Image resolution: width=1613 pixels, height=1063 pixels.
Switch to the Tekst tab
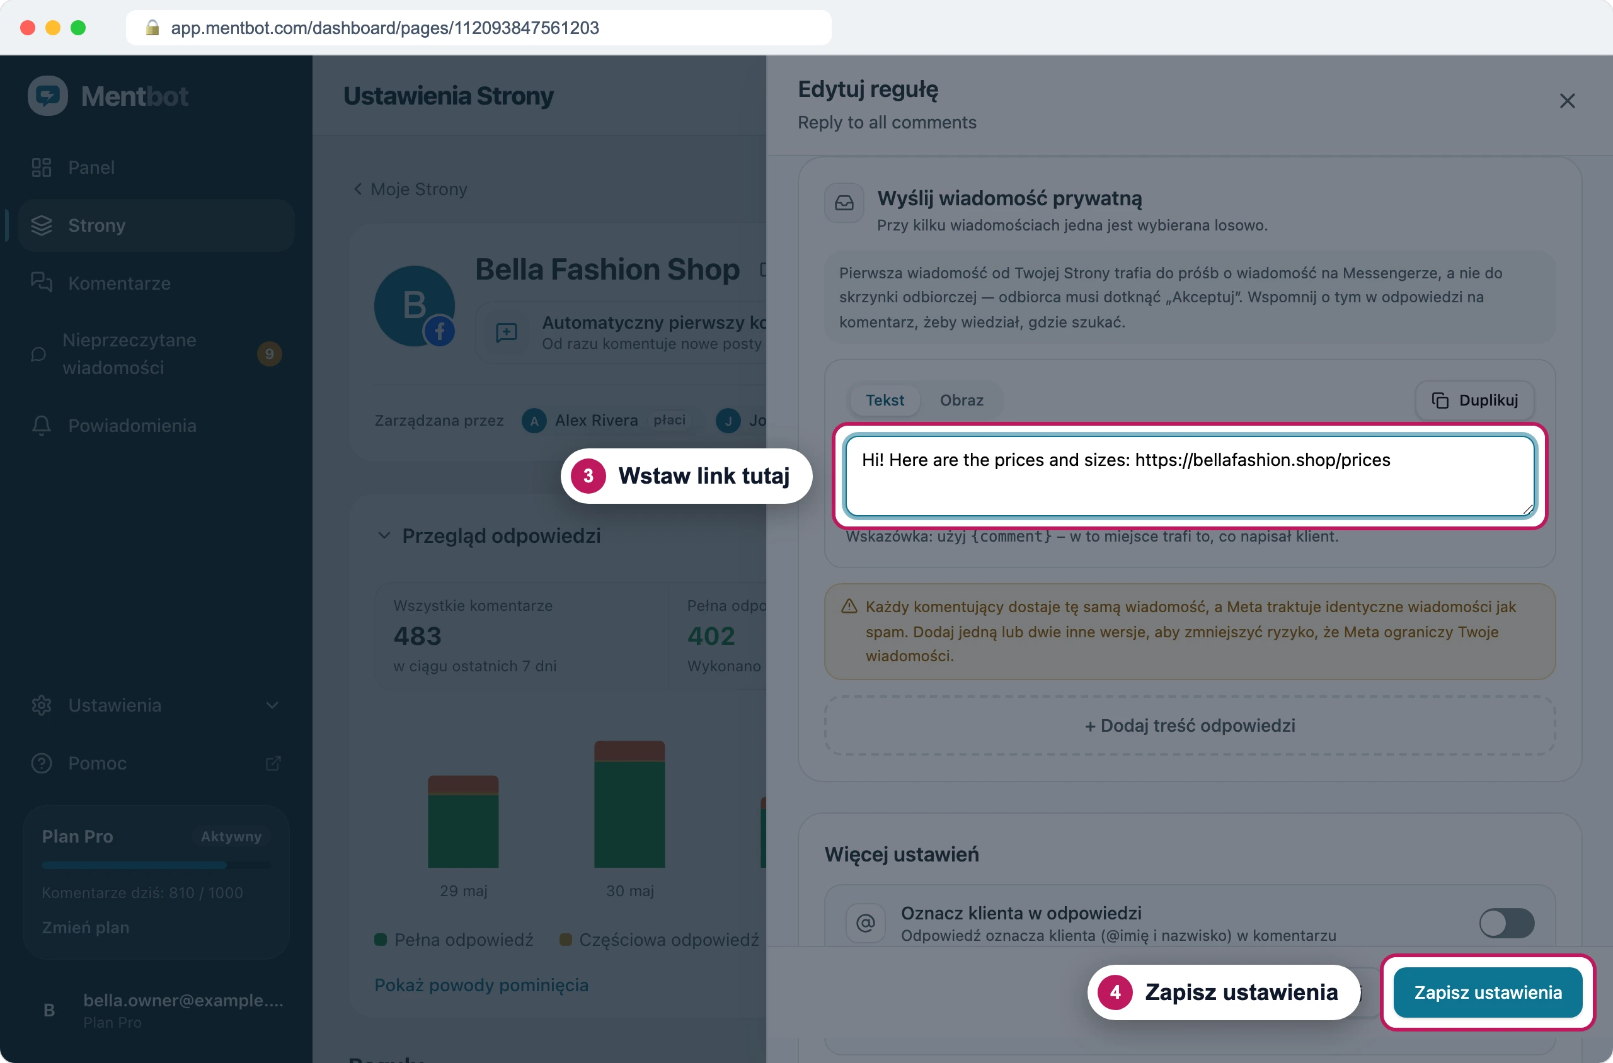click(x=885, y=400)
